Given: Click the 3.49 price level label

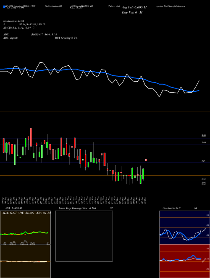Looking at the screenshot, I should click(x=203, y=142).
